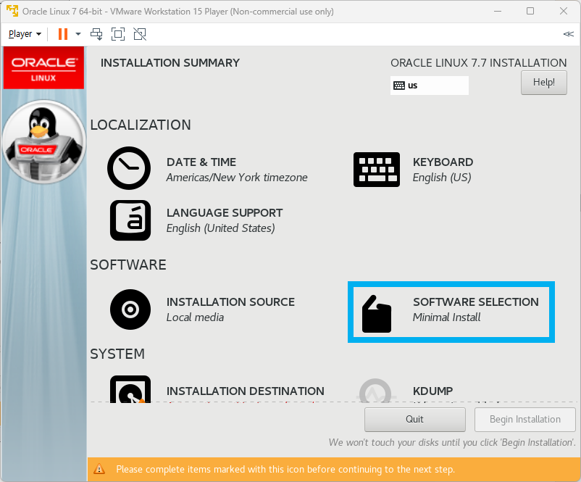The height and width of the screenshot is (482, 581).
Task: Minimize the VMware Player window
Action: [498, 11]
